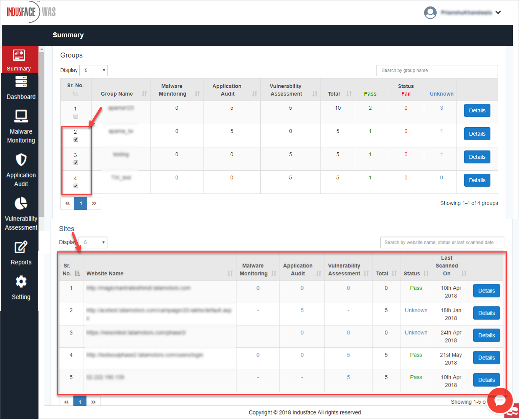Sort sites by Vulnerability Assessment column

(x=366, y=273)
